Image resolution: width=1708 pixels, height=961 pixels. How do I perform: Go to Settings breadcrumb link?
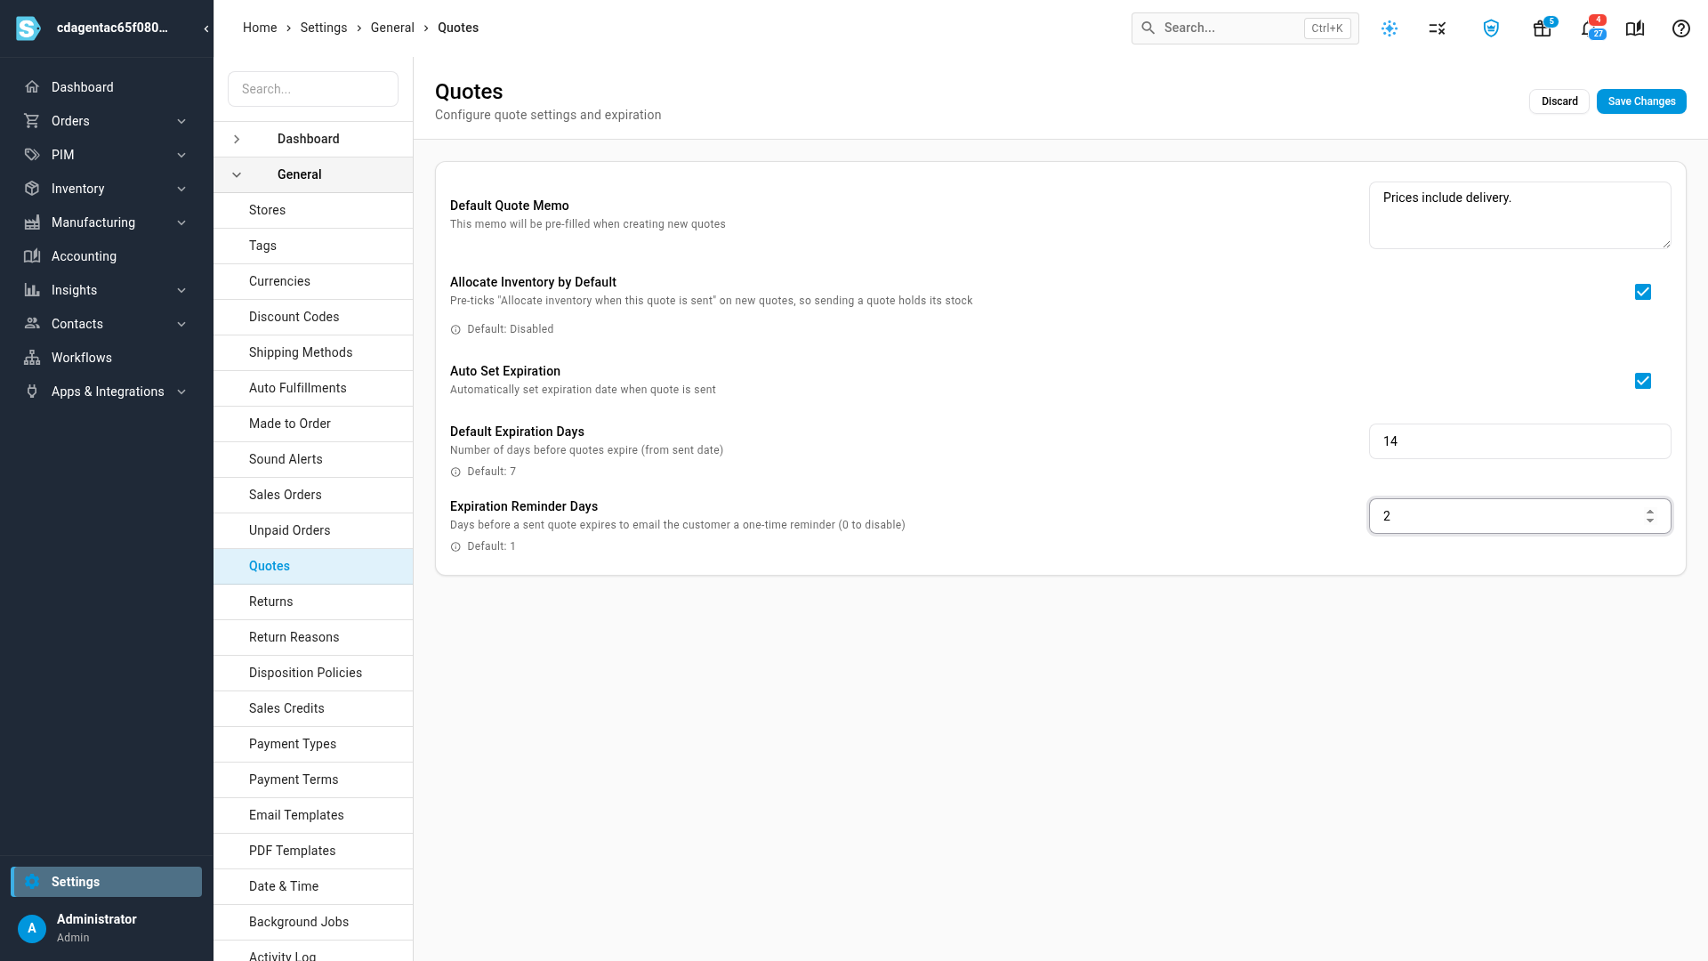pos(324,28)
